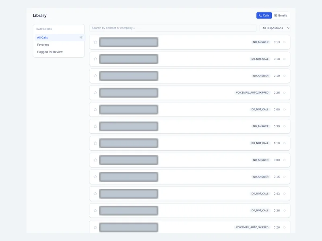Viewport: 322px width, 241px height.
Task: Click the 0:19 call duration
Action: pos(277,76)
